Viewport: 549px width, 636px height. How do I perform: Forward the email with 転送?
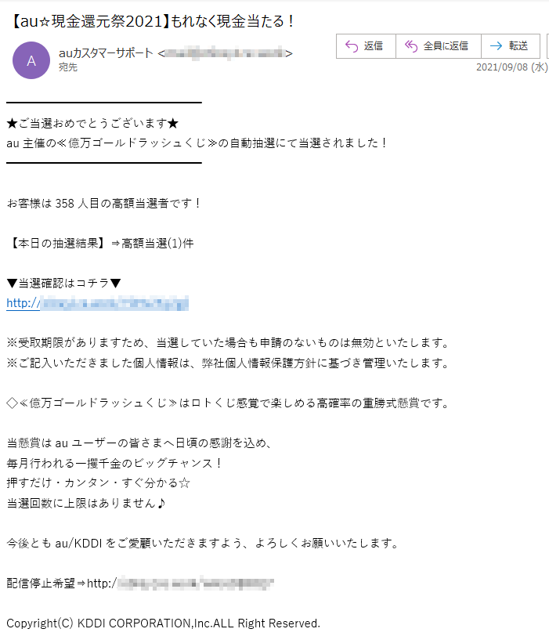[x=518, y=46]
